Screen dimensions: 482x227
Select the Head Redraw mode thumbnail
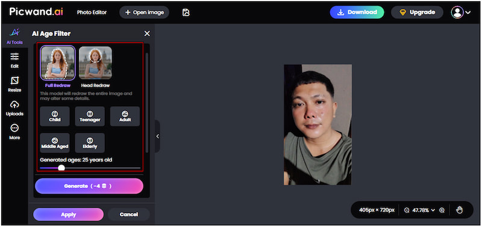pyautogui.click(x=95, y=63)
